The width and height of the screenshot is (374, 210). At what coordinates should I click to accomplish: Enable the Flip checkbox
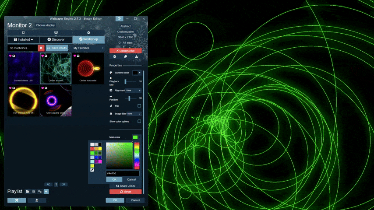tap(139, 106)
